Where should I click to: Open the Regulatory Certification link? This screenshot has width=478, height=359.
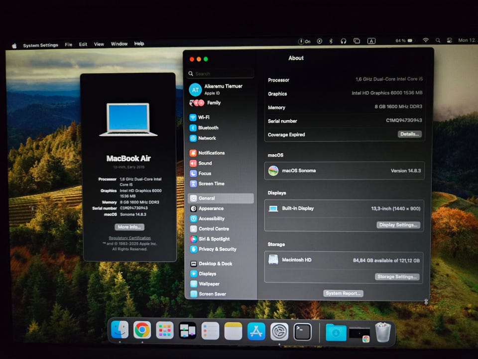129,238
